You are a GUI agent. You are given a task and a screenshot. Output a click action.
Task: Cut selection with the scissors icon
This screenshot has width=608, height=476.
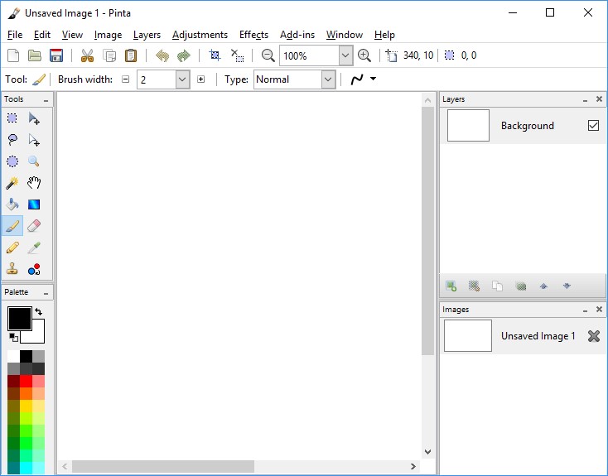[87, 55]
